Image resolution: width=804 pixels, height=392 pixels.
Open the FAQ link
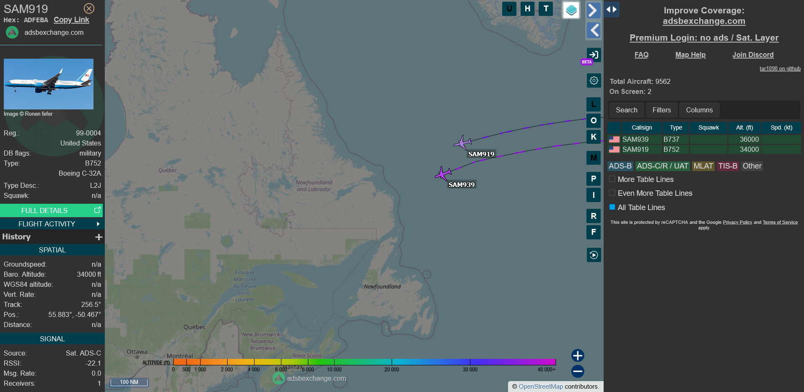coord(641,55)
